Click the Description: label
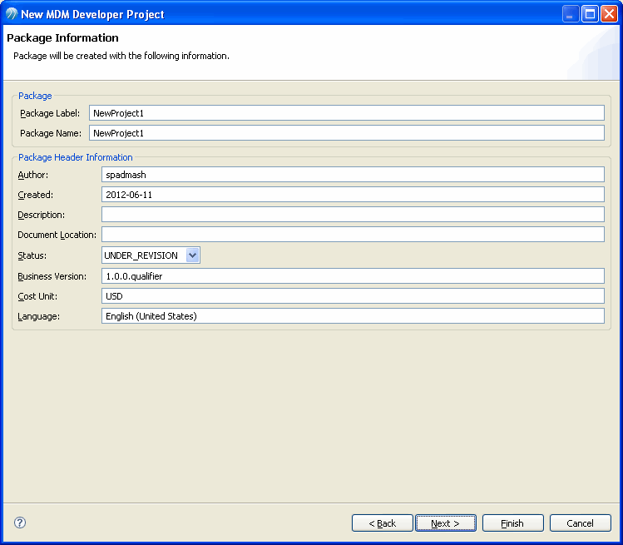The image size is (623, 545). pyautogui.click(x=41, y=215)
